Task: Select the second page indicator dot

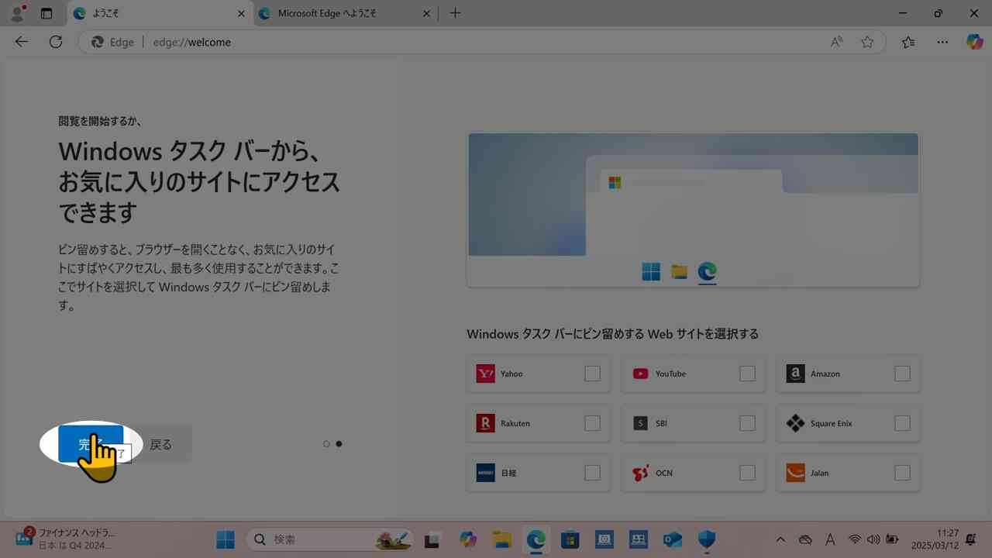Action: click(x=339, y=444)
